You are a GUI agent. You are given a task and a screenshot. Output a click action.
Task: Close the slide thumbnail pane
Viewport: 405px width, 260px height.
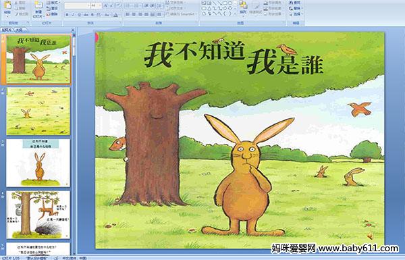tap(73, 30)
